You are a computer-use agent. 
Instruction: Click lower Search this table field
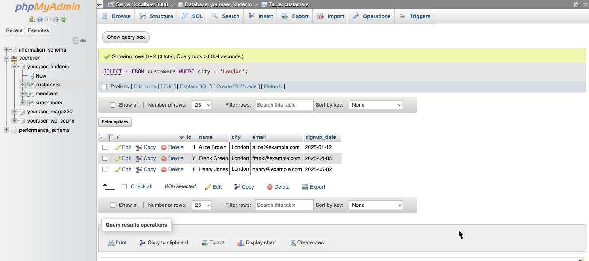pyautogui.click(x=284, y=205)
